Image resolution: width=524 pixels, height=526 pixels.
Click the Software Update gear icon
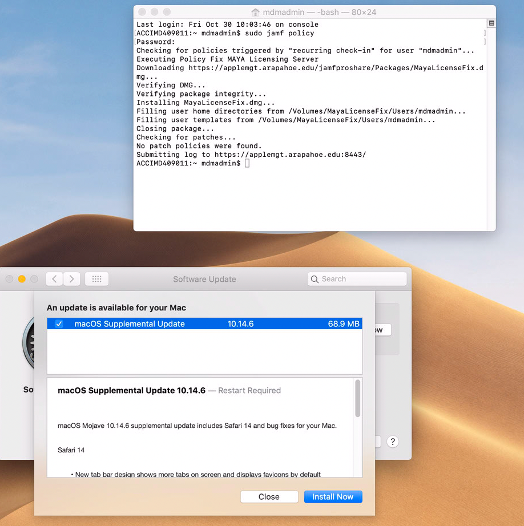28,343
